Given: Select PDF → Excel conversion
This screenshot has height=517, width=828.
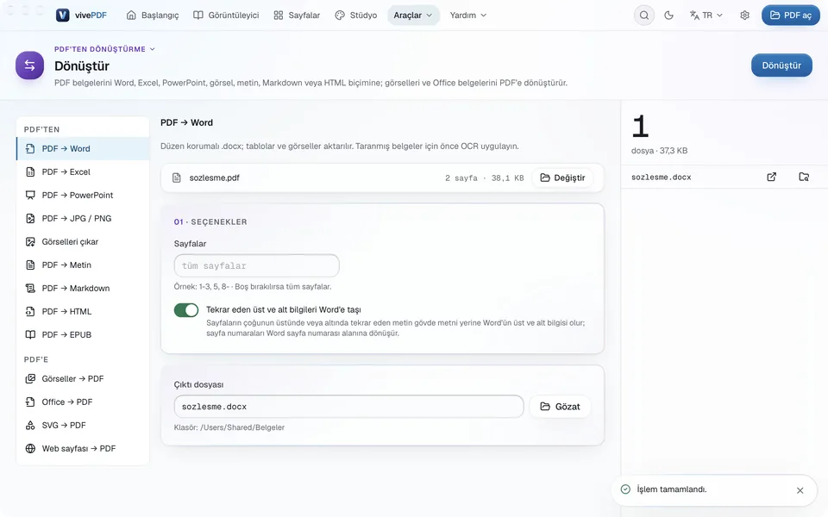Looking at the screenshot, I should click(x=83, y=172).
